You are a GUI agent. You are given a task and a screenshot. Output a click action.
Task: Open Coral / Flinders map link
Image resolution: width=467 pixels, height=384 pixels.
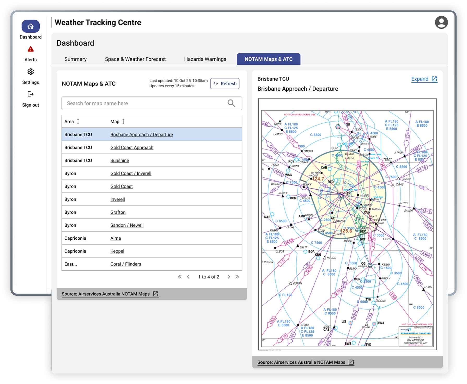click(x=125, y=264)
